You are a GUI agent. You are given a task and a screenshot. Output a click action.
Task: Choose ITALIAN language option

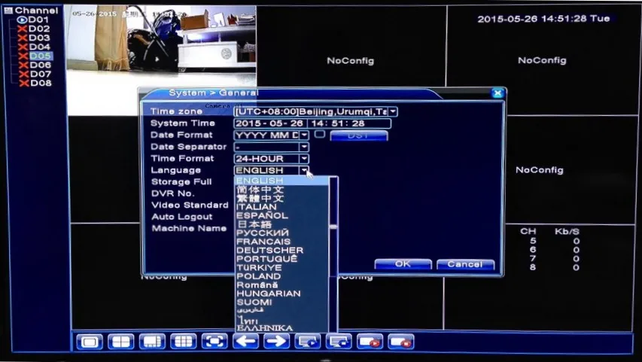[281, 207]
